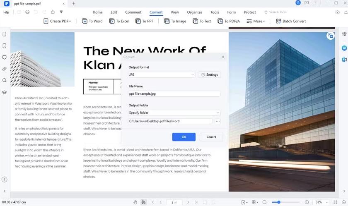The height and width of the screenshot is (206, 348).
Task: Jump to last page button
Action: pos(196,202)
